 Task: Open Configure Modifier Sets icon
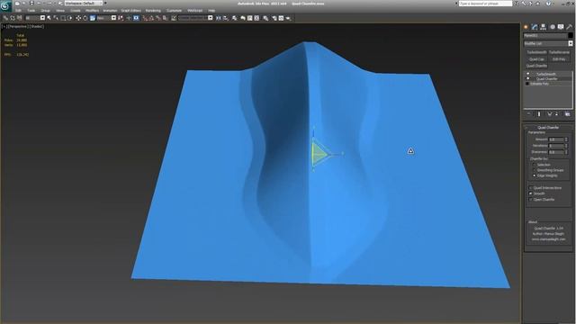(567, 114)
